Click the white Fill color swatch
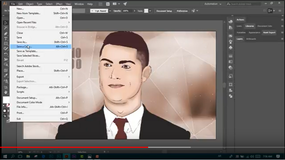This screenshot has height=160, width=285. coord(6,100)
